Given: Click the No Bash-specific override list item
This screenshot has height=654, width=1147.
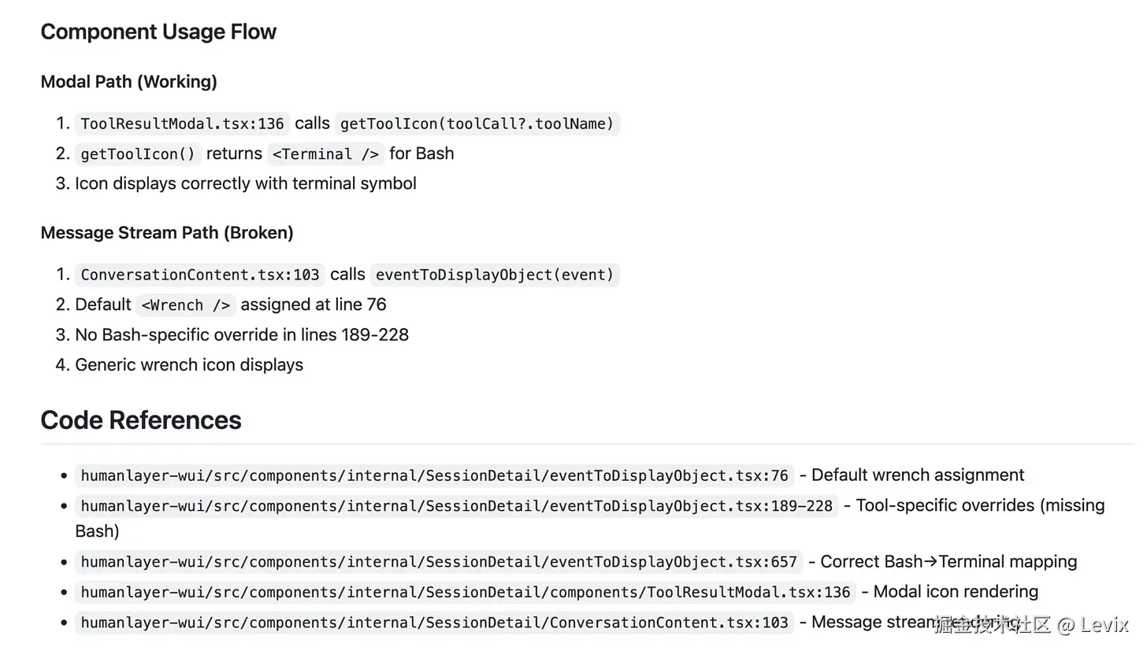Looking at the screenshot, I should 242,335.
